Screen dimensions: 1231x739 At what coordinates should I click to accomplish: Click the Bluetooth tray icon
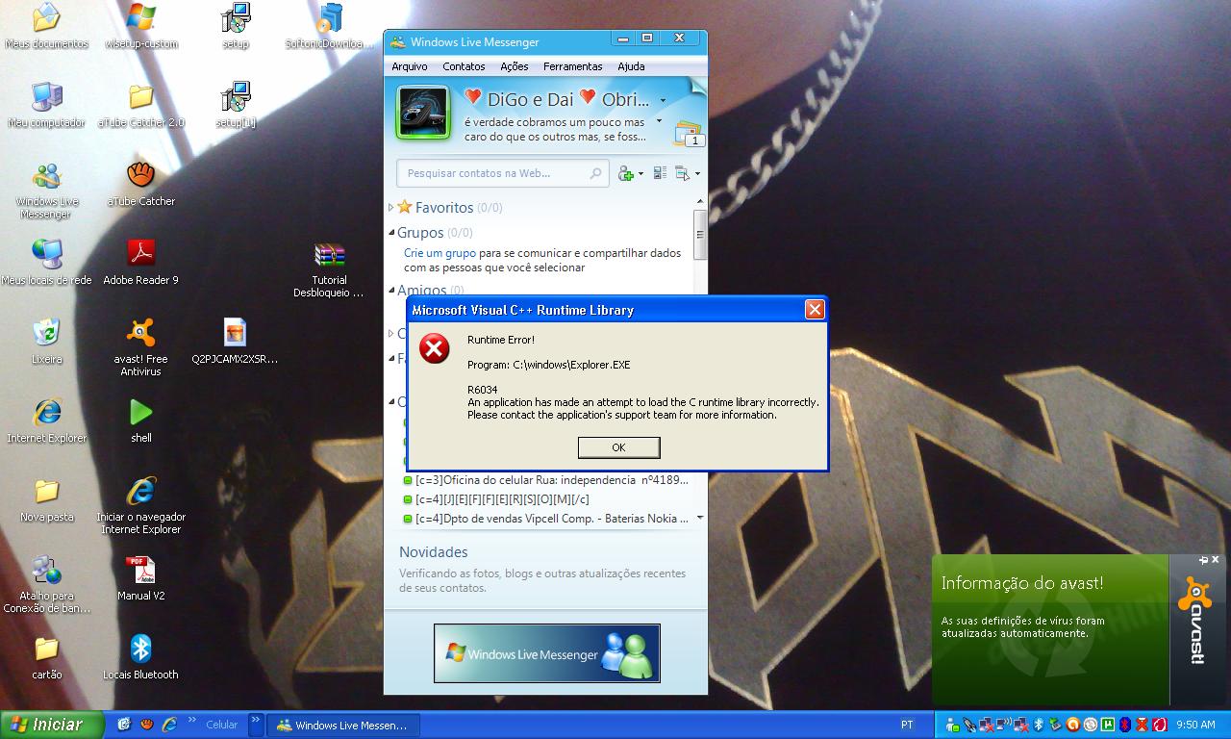tap(1039, 725)
